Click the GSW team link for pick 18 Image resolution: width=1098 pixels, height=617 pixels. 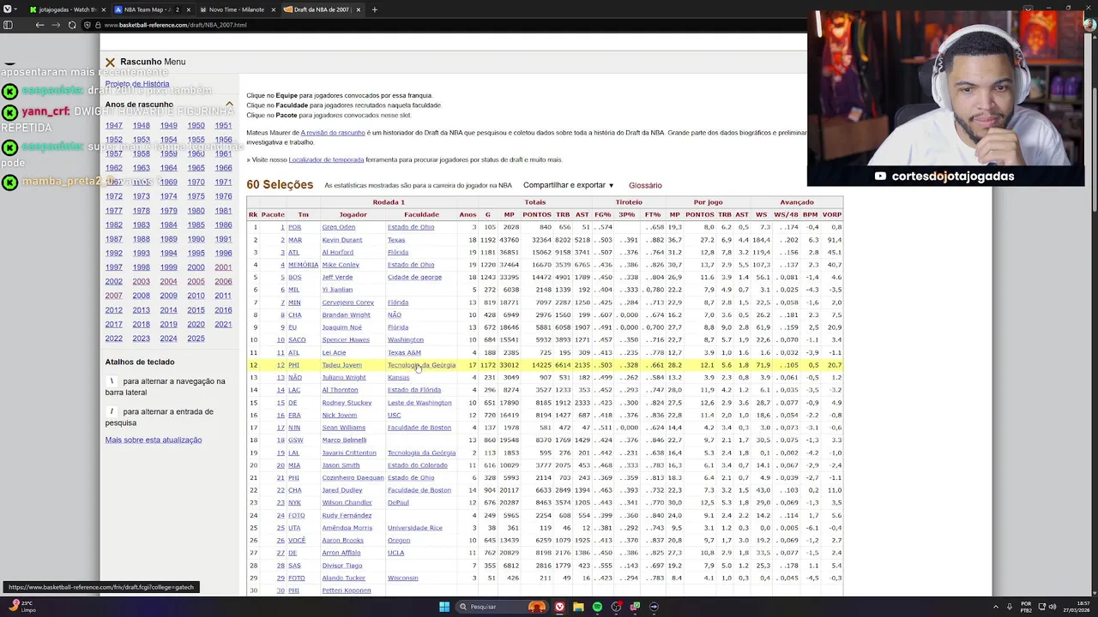point(295,440)
